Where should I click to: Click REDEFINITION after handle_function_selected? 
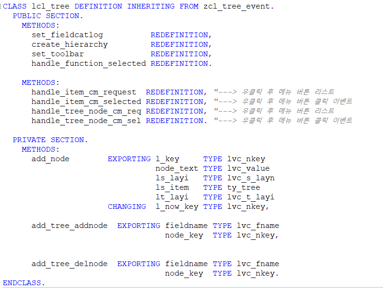coord(179,63)
